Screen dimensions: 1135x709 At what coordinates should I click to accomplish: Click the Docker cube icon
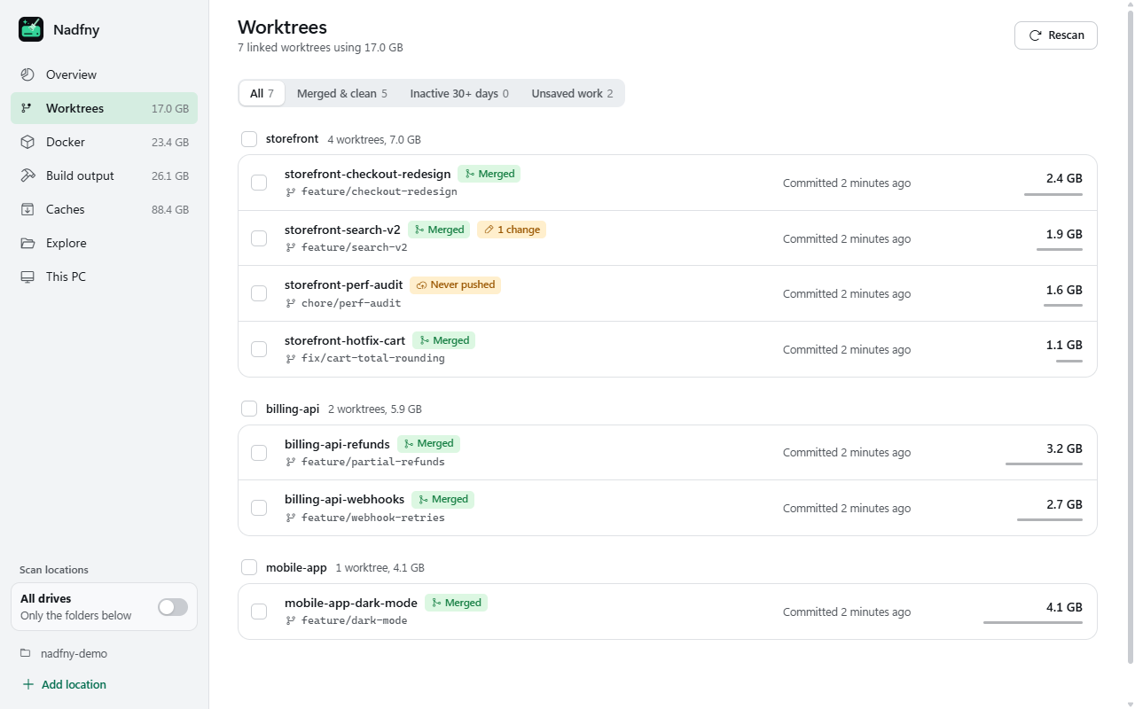pyautogui.click(x=27, y=142)
